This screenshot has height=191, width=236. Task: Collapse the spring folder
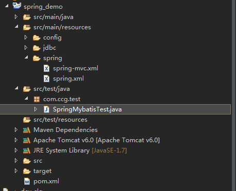point(26,58)
